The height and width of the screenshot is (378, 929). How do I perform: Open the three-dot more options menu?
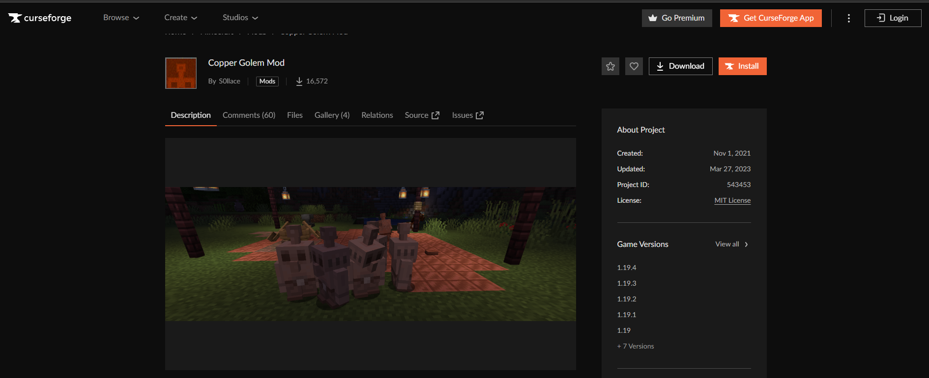pos(849,18)
